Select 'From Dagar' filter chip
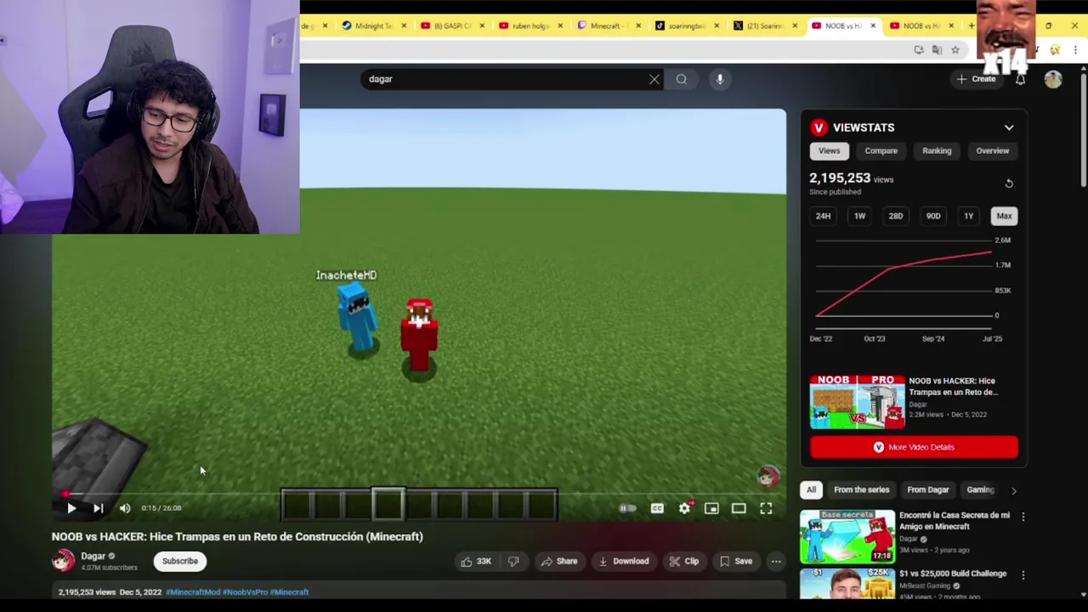Image resolution: width=1088 pixels, height=612 pixels. (927, 490)
